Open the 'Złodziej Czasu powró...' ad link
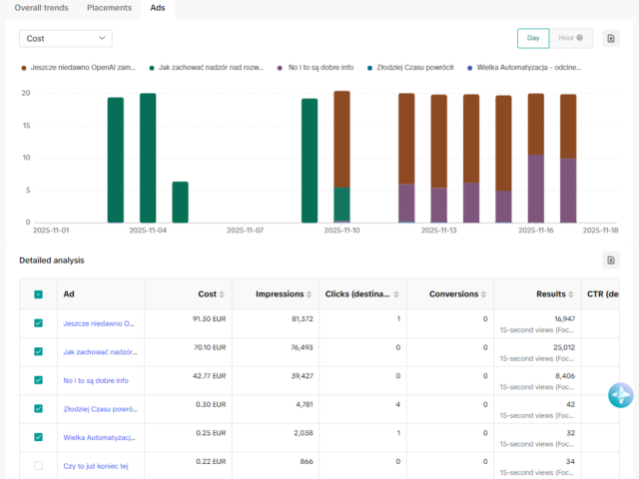This screenshot has height=479, width=639. click(99, 408)
